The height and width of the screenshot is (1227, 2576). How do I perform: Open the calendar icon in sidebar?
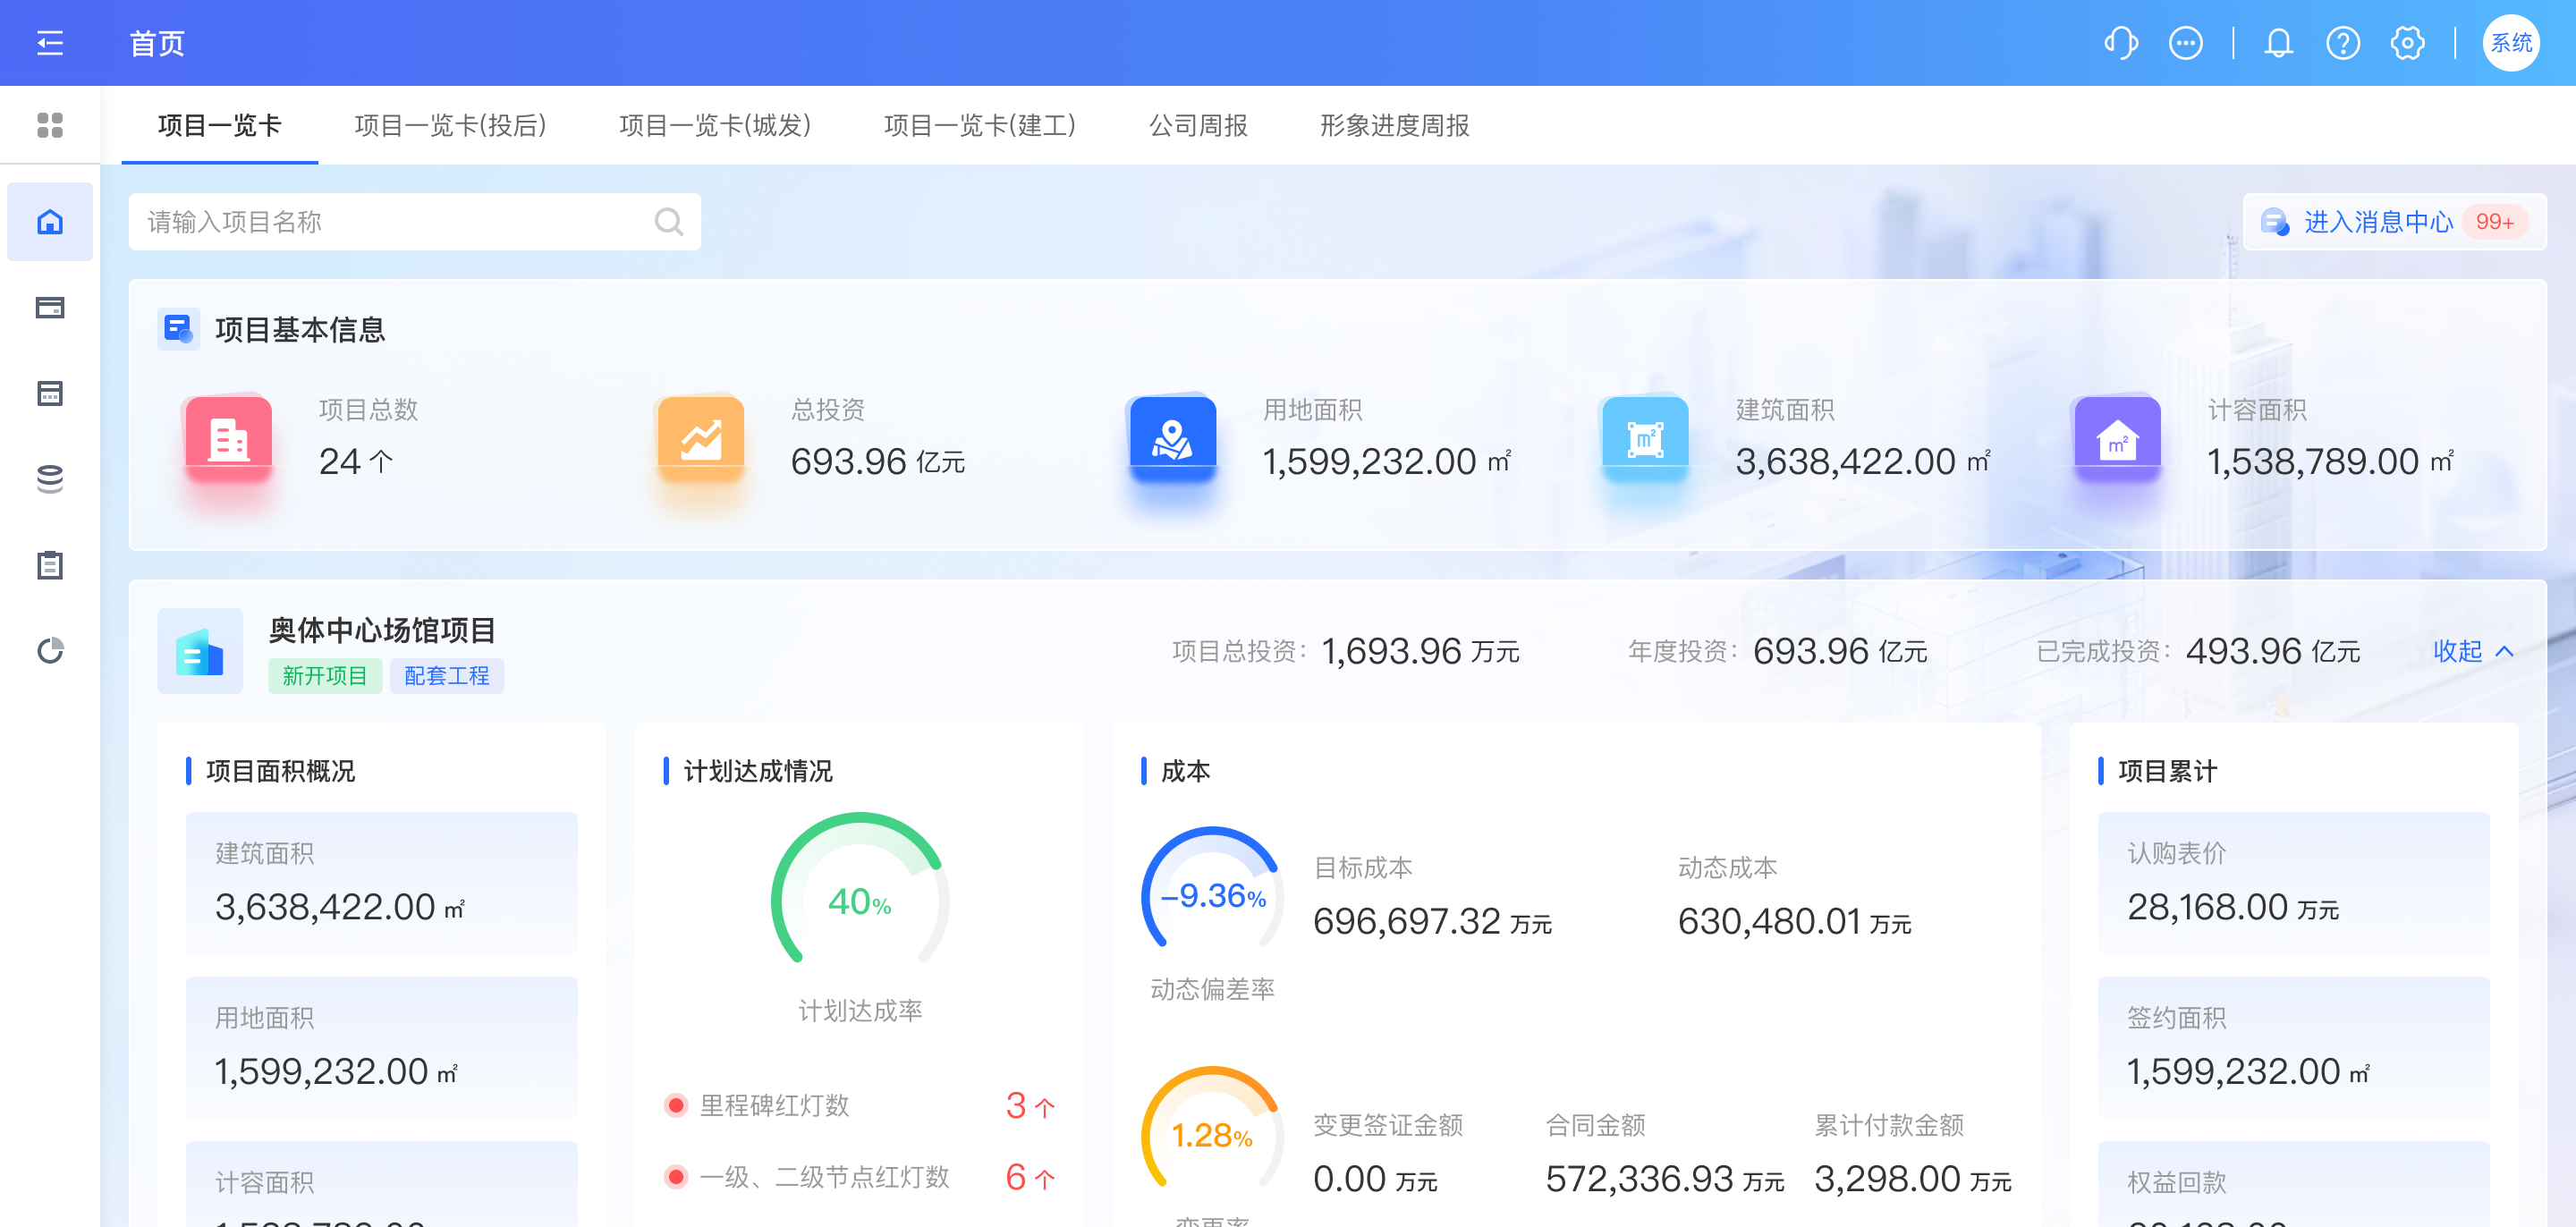point(50,393)
